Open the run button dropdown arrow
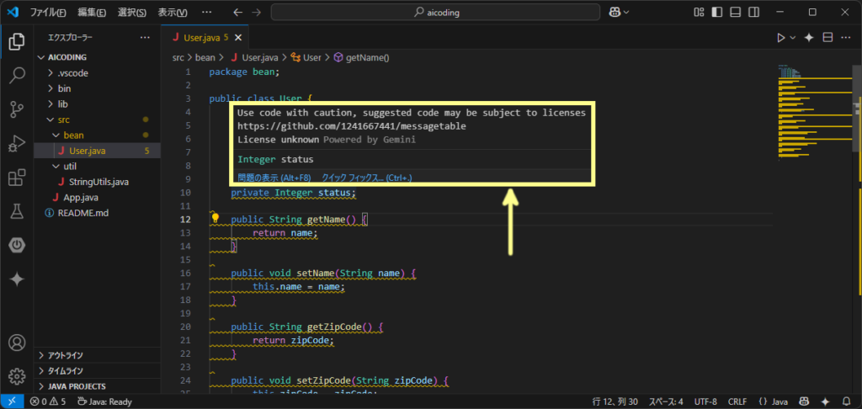The width and height of the screenshot is (862, 409). click(793, 37)
